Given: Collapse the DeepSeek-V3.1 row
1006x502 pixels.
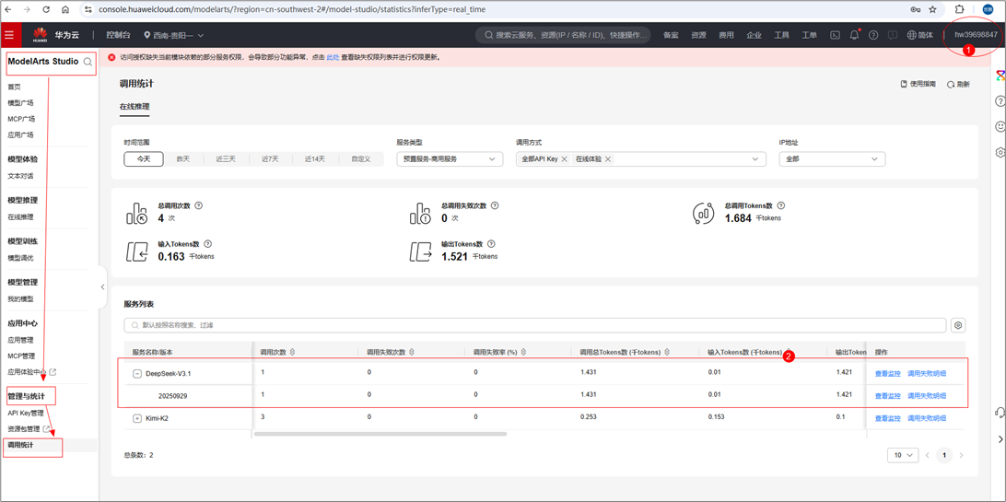Looking at the screenshot, I should point(136,374).
